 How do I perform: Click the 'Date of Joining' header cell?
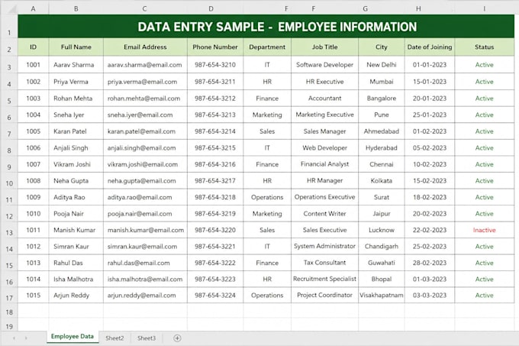(x=430, y=47)
